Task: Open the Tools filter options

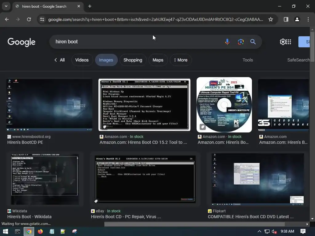Action: pyautogui.click(x=248, y=60)
